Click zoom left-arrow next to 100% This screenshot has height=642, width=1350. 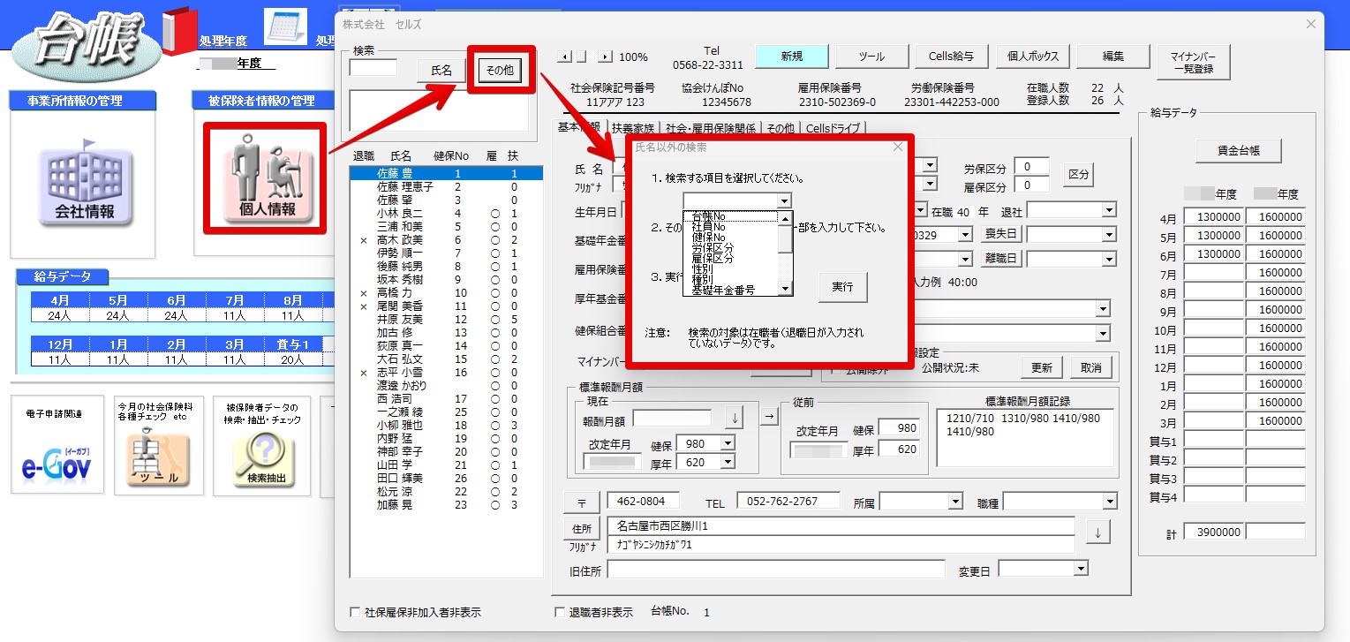click(567, 57)
